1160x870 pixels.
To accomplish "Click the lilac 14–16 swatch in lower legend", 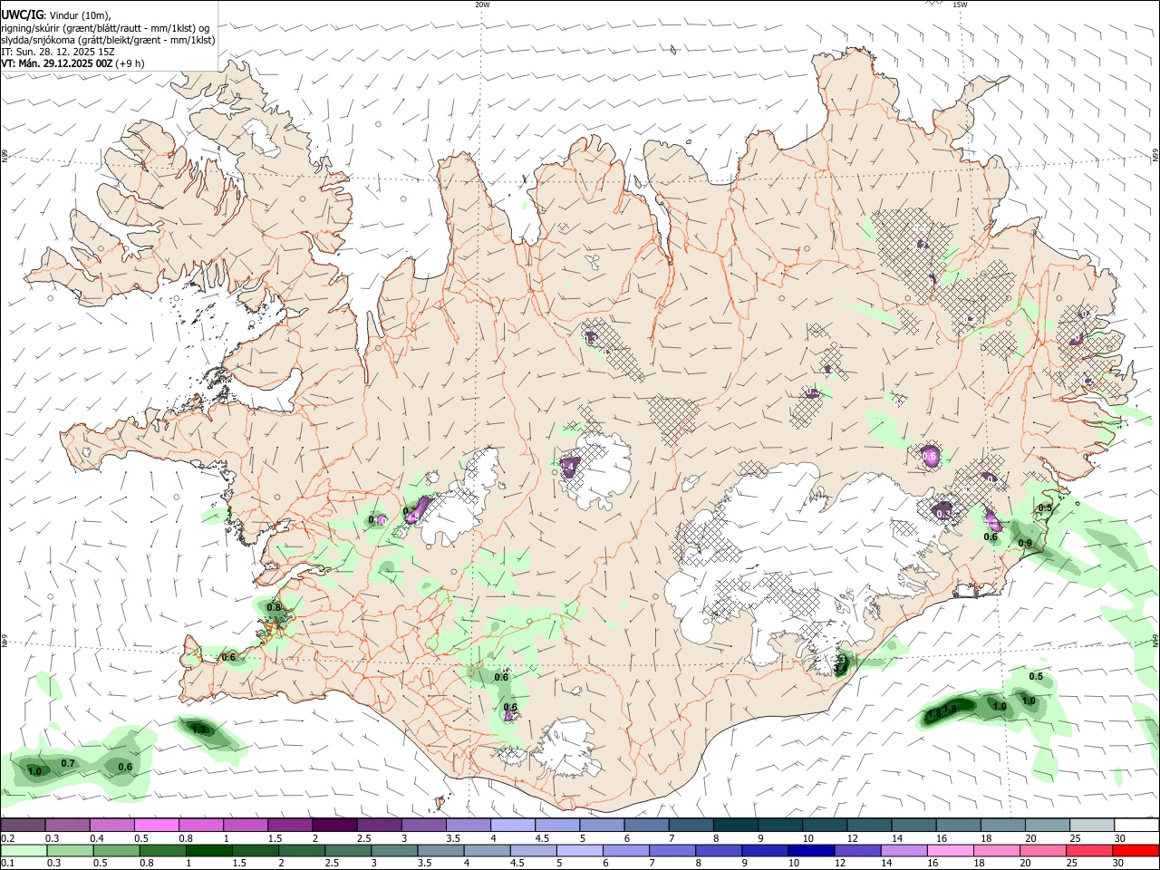I will 904,852.
